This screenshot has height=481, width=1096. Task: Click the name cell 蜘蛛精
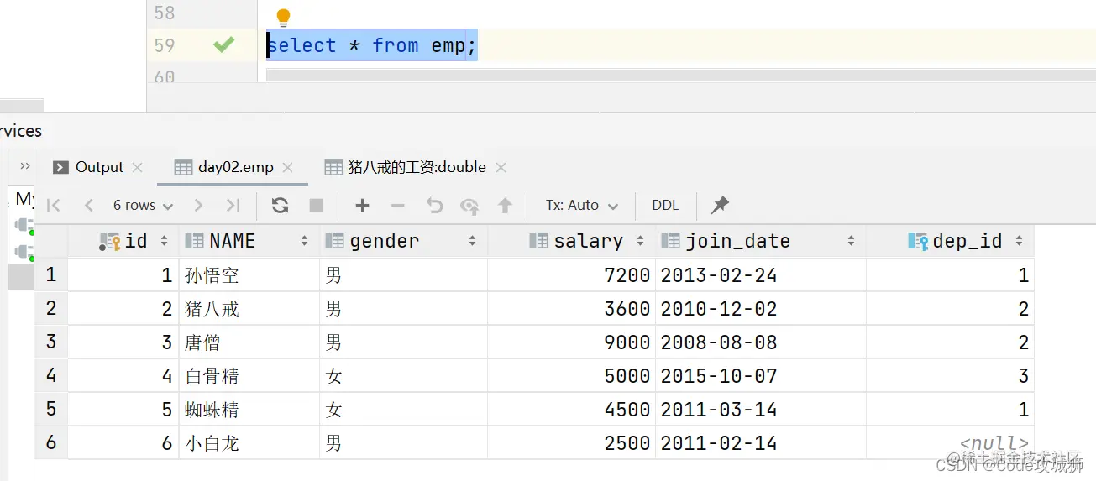coord(249,409)
